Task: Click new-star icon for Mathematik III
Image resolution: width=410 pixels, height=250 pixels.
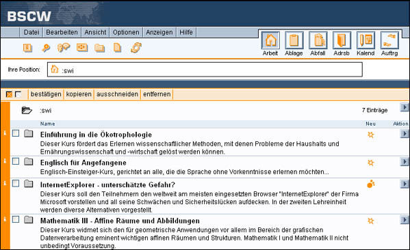Action: click(x=371, y=221)
